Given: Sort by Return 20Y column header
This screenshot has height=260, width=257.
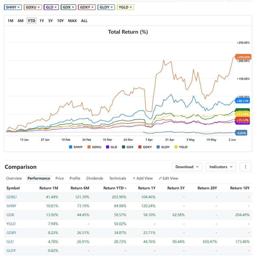Looking at the screenshot, I should pyautogui.click(x=207, y=188).
